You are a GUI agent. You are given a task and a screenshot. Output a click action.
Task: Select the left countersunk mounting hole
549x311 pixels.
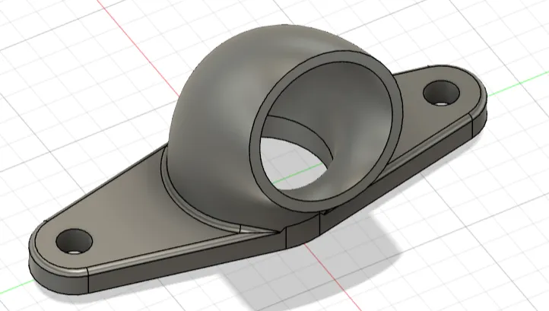pyautogui.click(x=75, y=241)
